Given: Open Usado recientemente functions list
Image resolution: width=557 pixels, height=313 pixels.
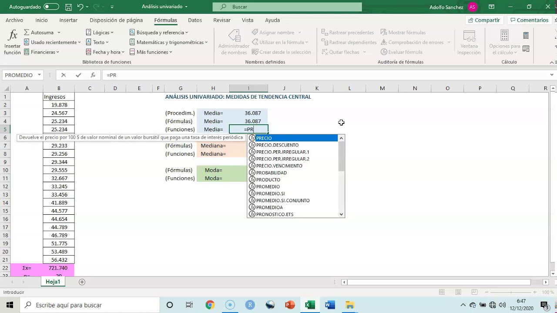Looking at the screenshot, I should [52, 42].
